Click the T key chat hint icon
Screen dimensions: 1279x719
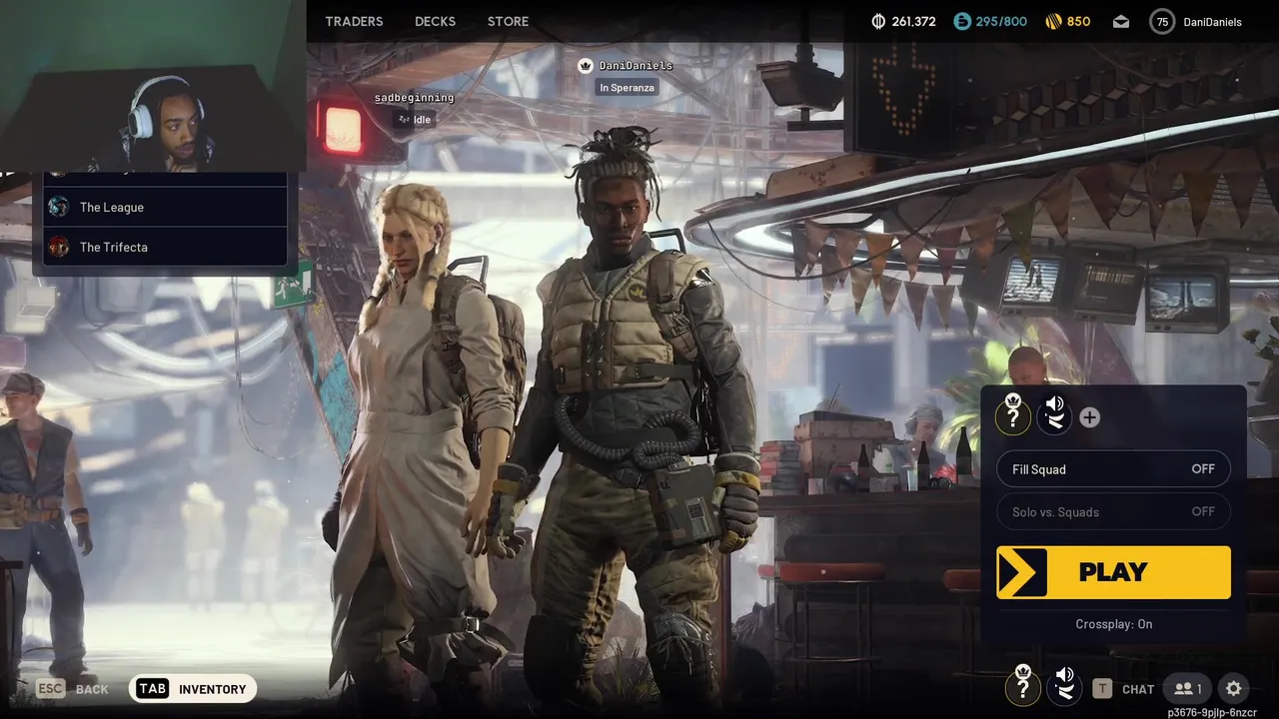tap(1102, 688)
